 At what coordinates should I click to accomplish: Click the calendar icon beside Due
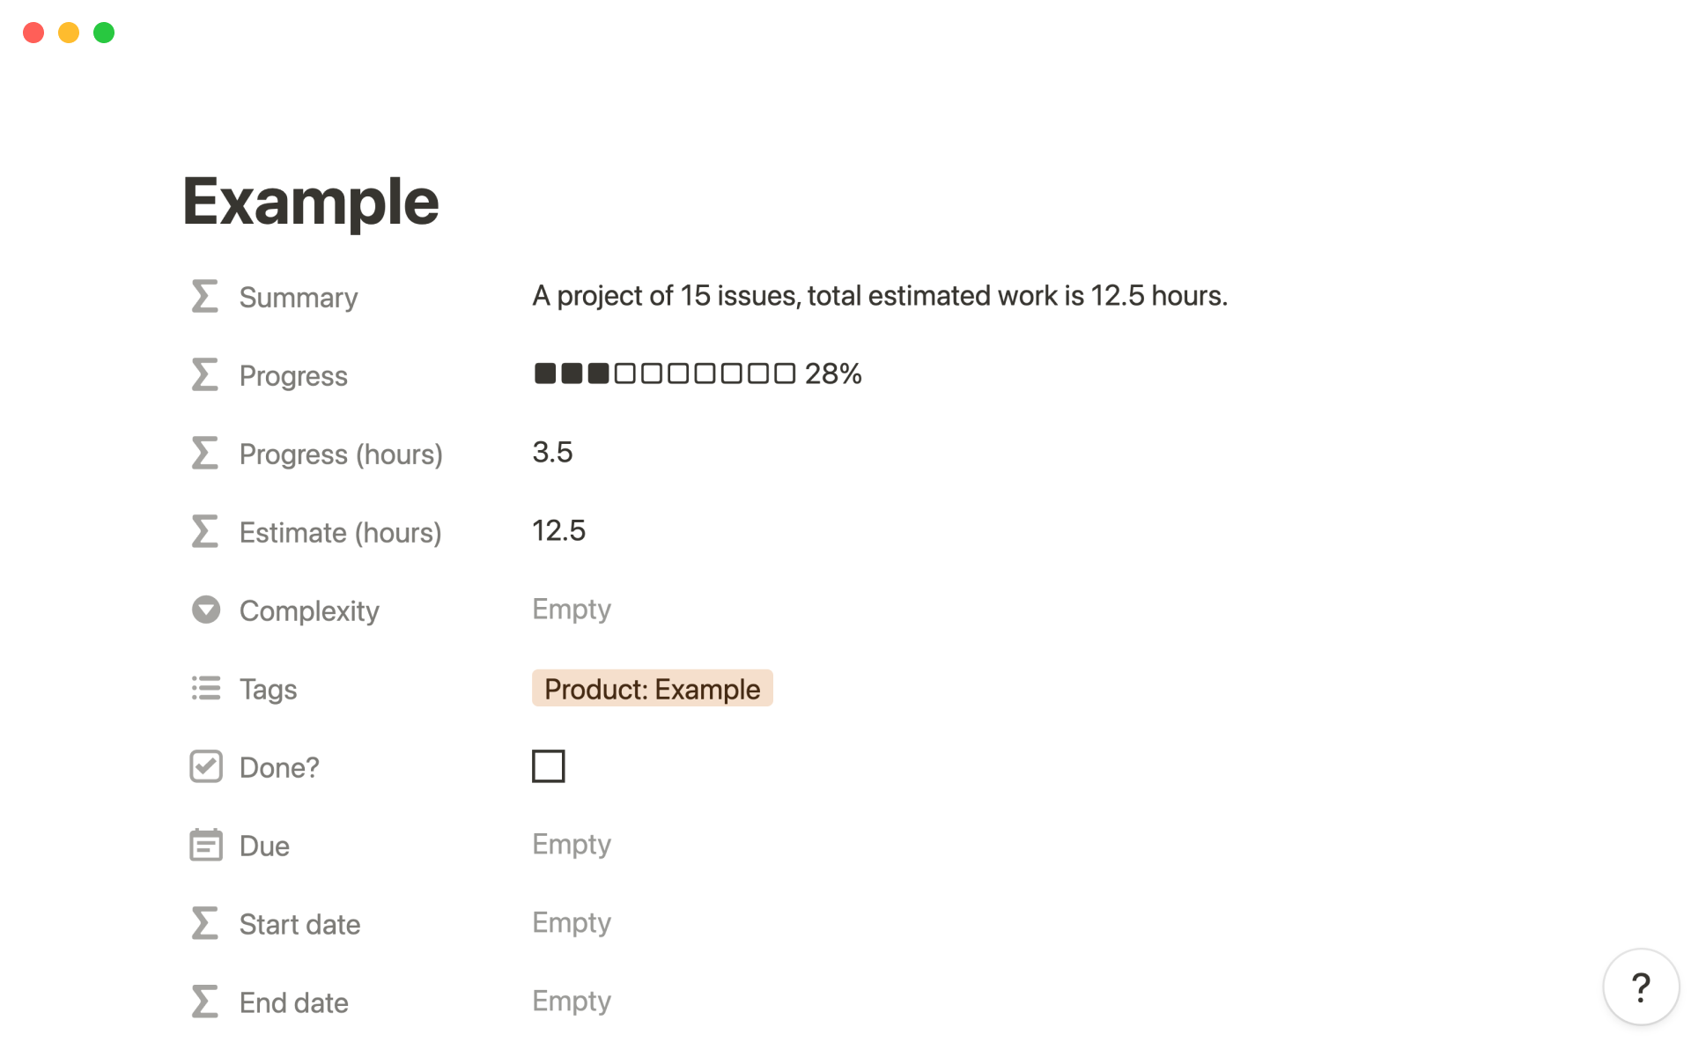coord(205,845)
